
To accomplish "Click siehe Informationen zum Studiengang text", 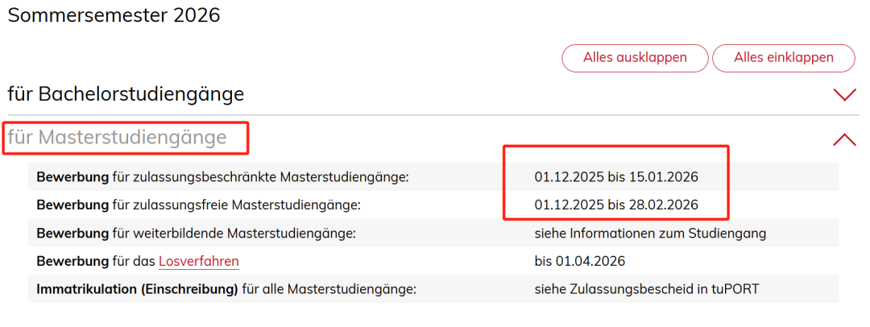I will 650,234.
